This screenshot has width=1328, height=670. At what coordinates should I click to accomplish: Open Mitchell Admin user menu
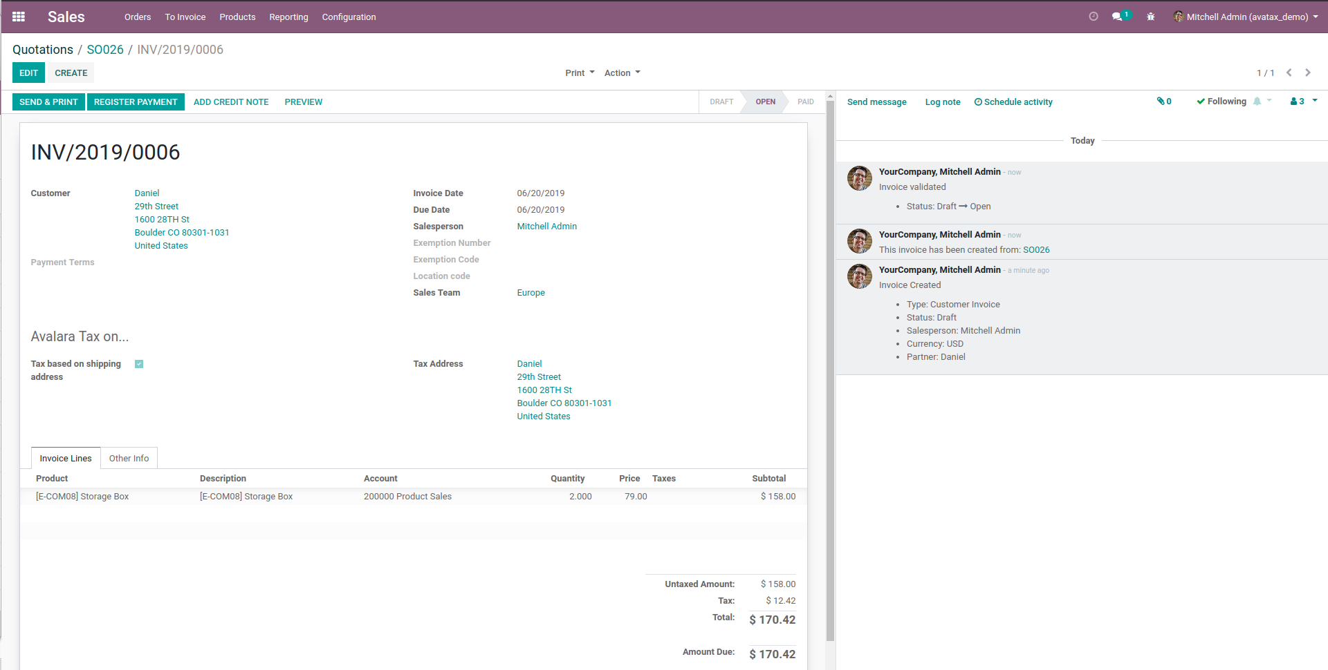tap(1246, 17)
